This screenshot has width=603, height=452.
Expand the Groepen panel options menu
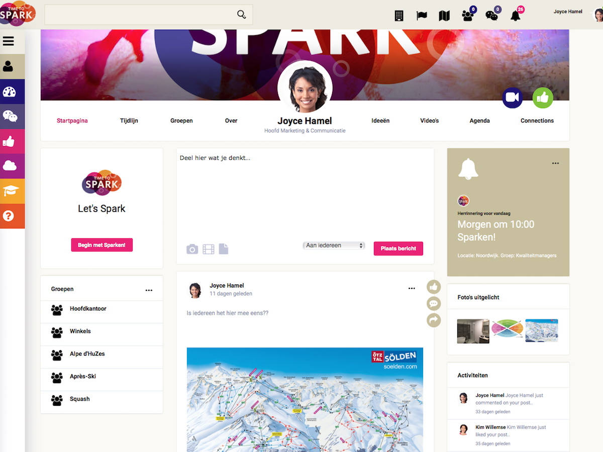coord(149,290)
